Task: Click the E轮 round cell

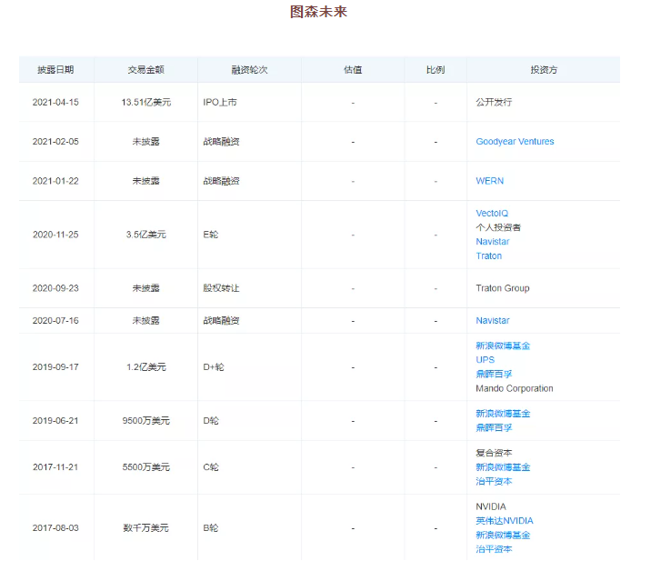Action: coord(211,235)
